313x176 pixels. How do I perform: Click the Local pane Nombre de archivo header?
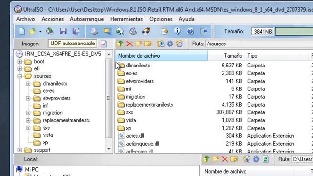247,171
